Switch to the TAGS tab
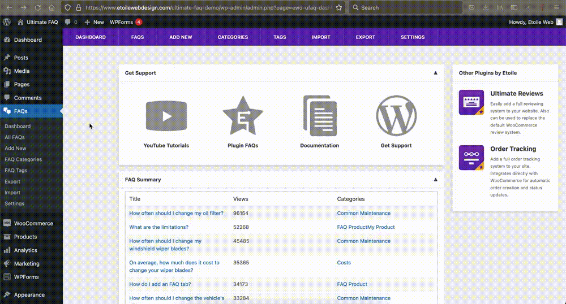 (280, 37)
